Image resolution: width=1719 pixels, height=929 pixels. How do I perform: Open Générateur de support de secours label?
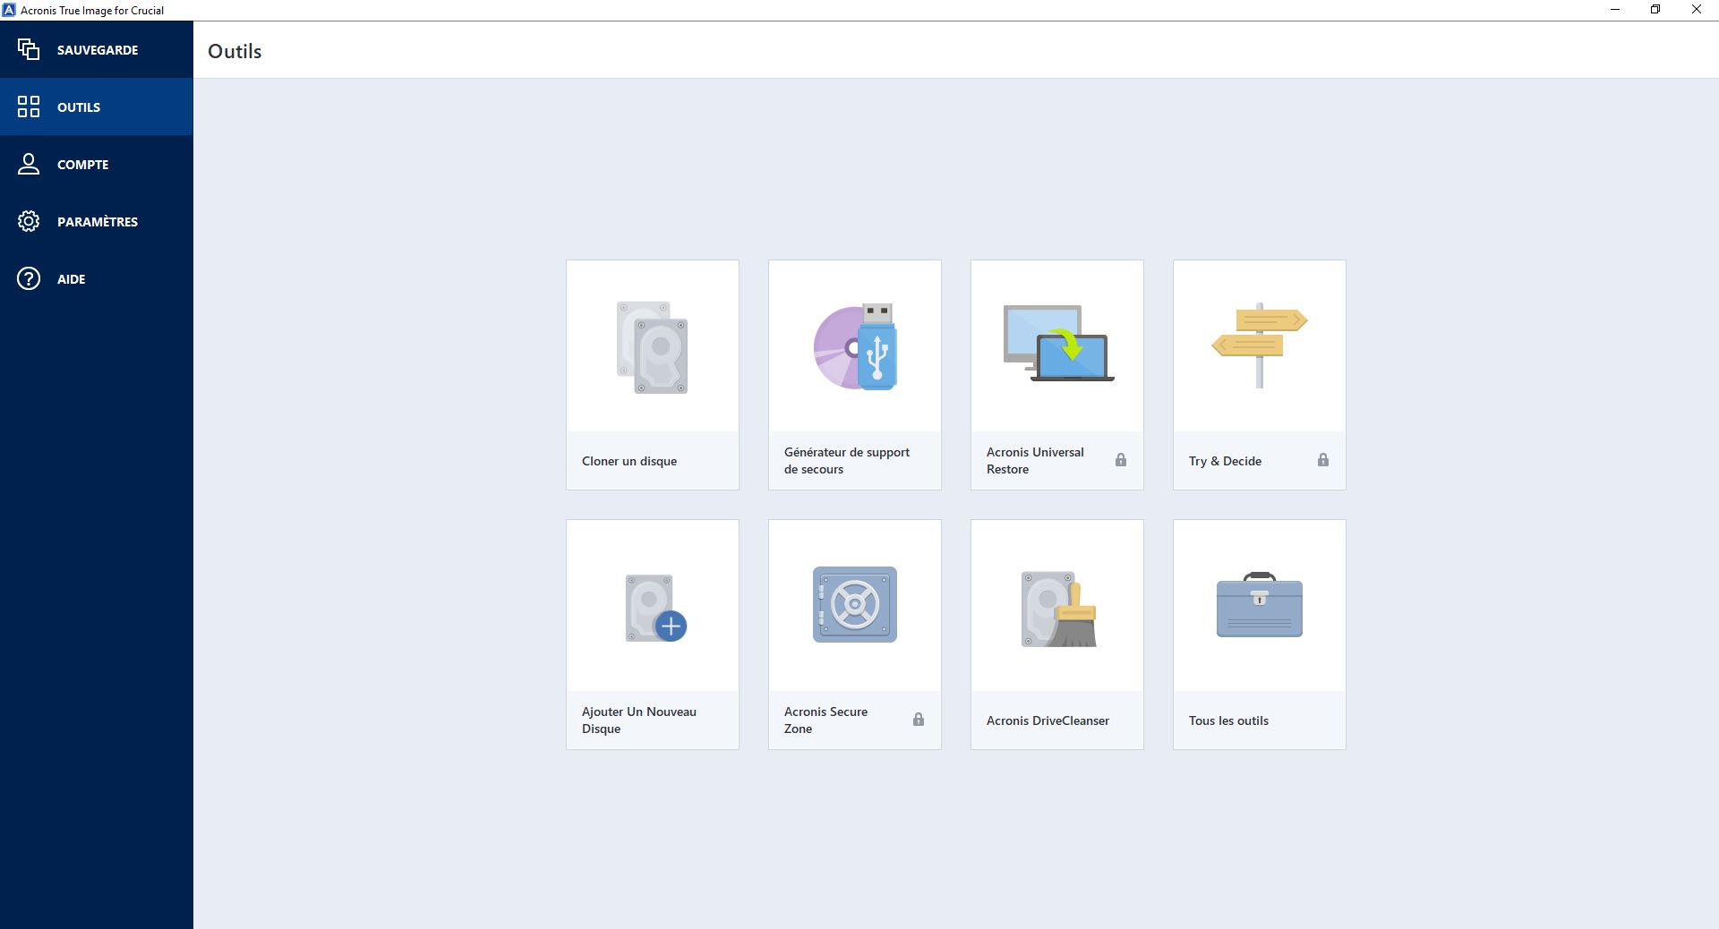tap(847, 460)
